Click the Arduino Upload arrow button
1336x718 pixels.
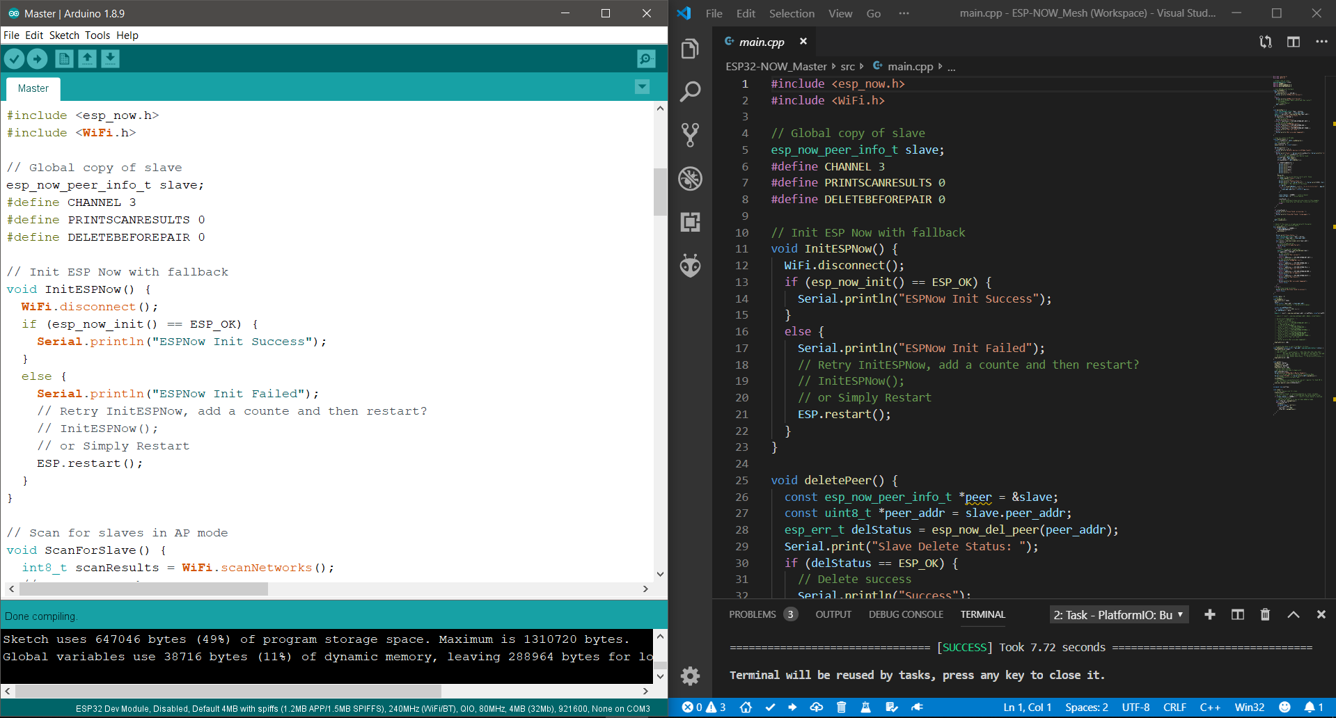(x=38, y=59)
